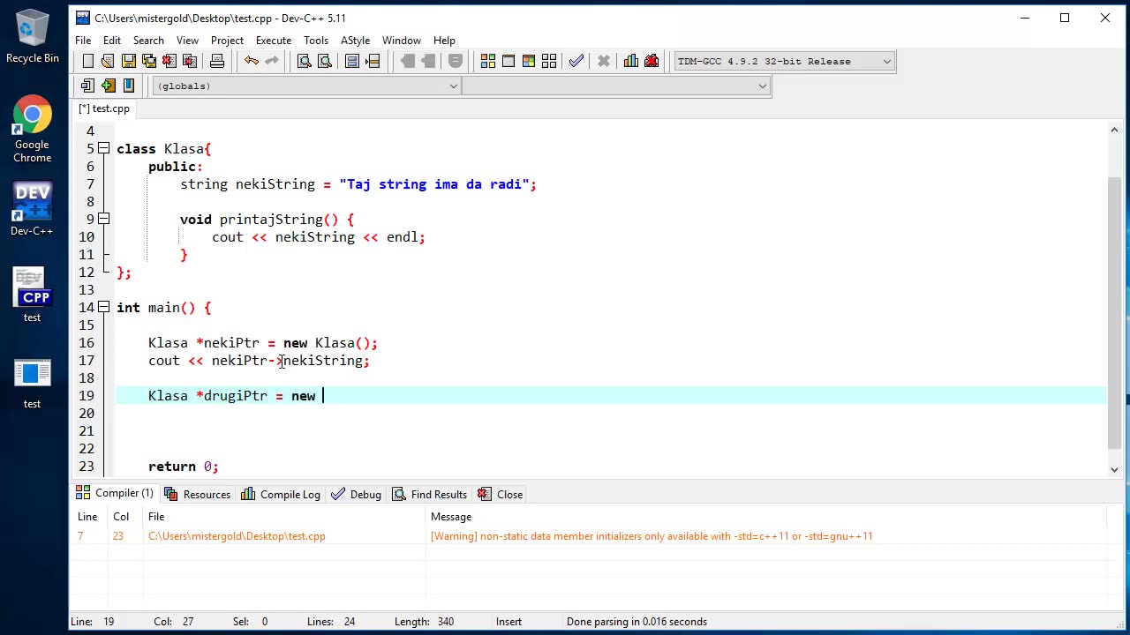Switch to the Compile Log tab
The width and height of the screenshot is (1130, 635).
click(281, 494)
